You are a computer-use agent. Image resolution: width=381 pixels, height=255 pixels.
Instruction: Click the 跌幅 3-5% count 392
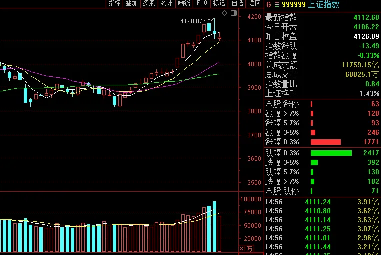pyautogui.click(x=373, y=162)
